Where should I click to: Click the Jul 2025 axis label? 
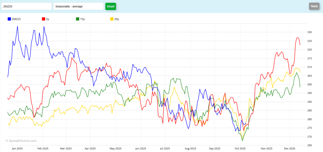(165, 149)
